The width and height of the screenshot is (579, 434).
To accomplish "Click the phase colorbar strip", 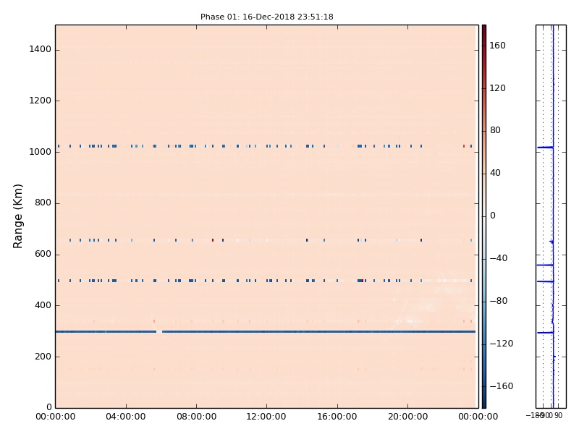I will pos(484,216).
